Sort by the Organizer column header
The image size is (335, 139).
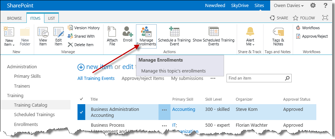coord(244,99)
